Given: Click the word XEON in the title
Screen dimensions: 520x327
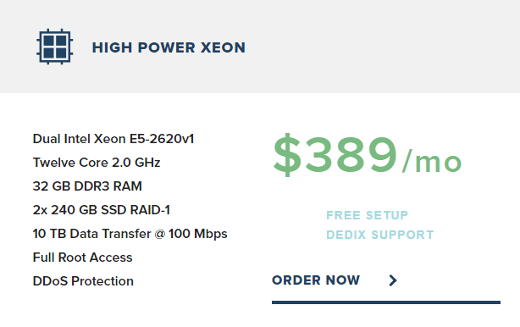Looking at the screenshot, I should [224, 47].
